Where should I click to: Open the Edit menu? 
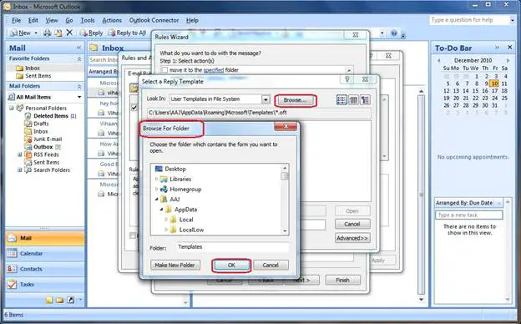coord(33,20)
